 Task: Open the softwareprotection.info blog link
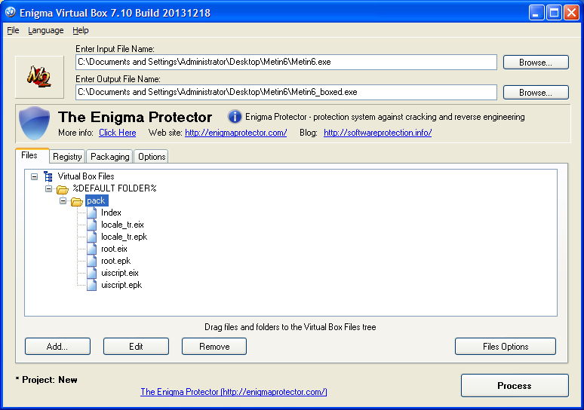378,133
